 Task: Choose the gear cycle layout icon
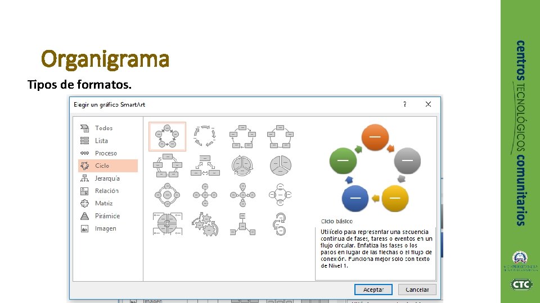[205, 224]
